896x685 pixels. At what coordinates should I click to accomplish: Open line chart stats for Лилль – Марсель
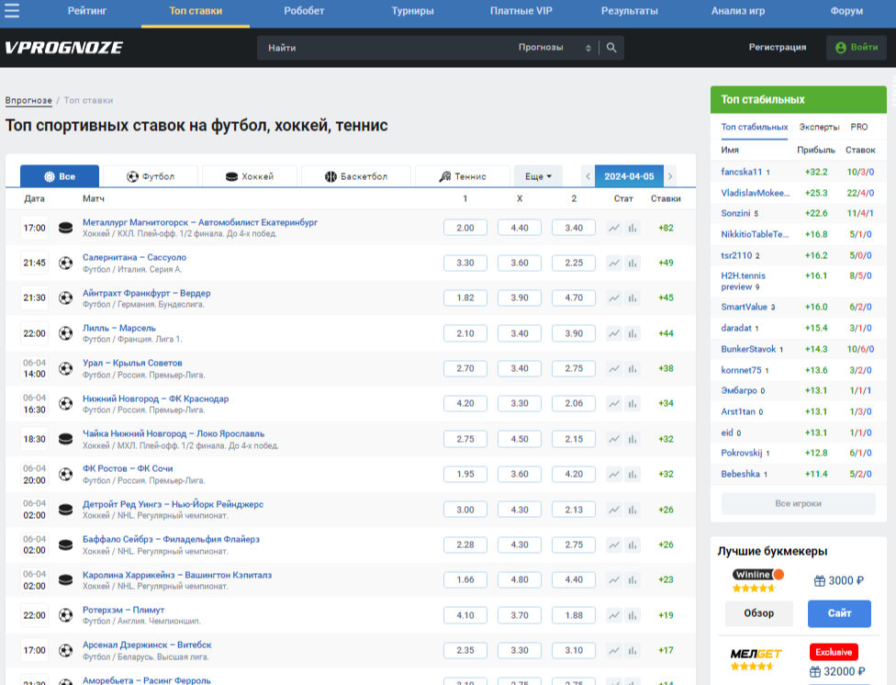[614, 333]
